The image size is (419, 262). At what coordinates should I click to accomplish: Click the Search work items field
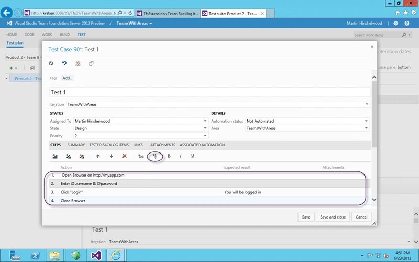pos(377,35)
